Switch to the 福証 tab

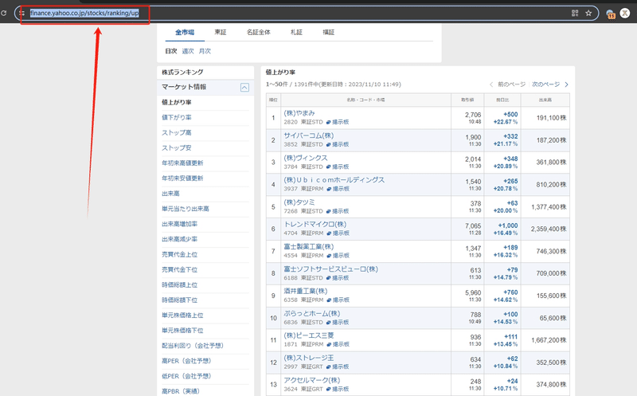coord(328,32)
